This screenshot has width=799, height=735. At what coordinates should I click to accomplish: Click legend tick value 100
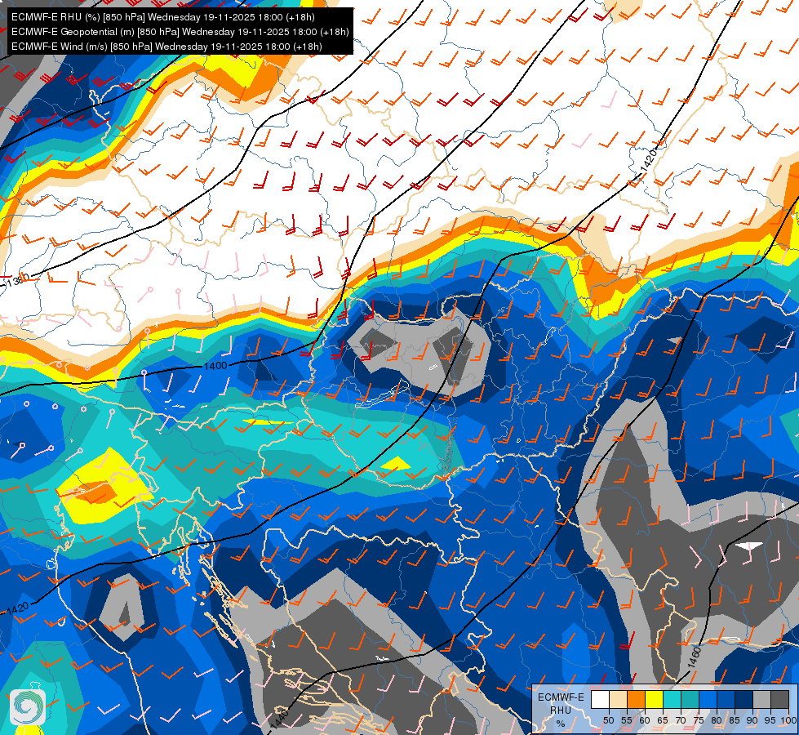pos(788,720)
